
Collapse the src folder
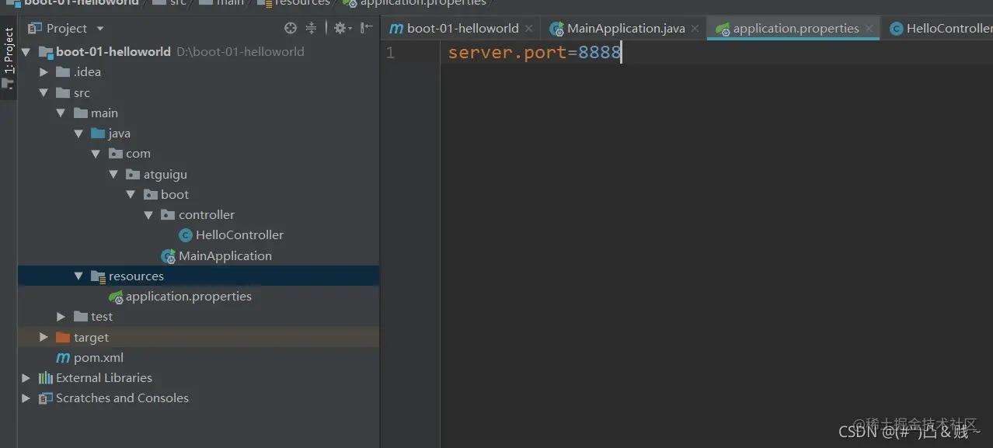coord(44,93)
